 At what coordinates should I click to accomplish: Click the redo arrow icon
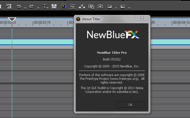tap(32, 6)
